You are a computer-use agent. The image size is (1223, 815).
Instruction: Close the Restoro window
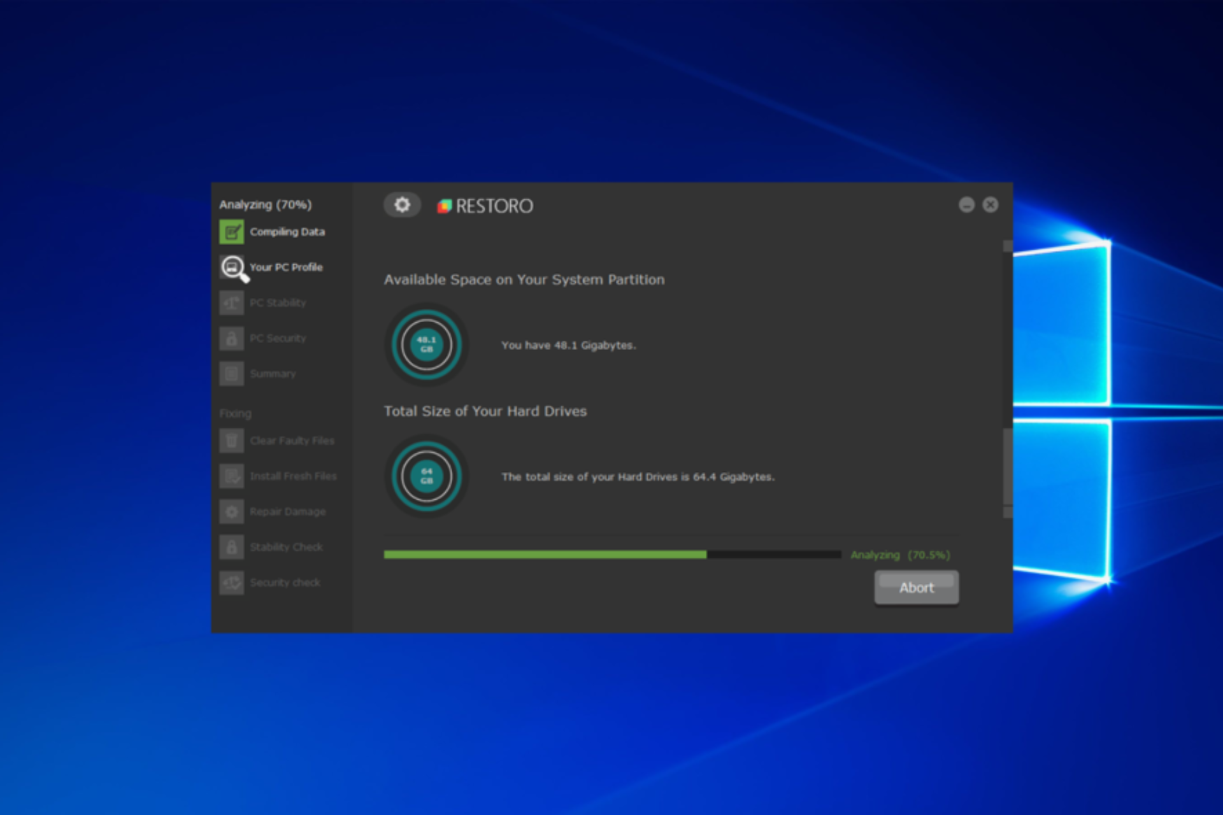coord(991,205)
